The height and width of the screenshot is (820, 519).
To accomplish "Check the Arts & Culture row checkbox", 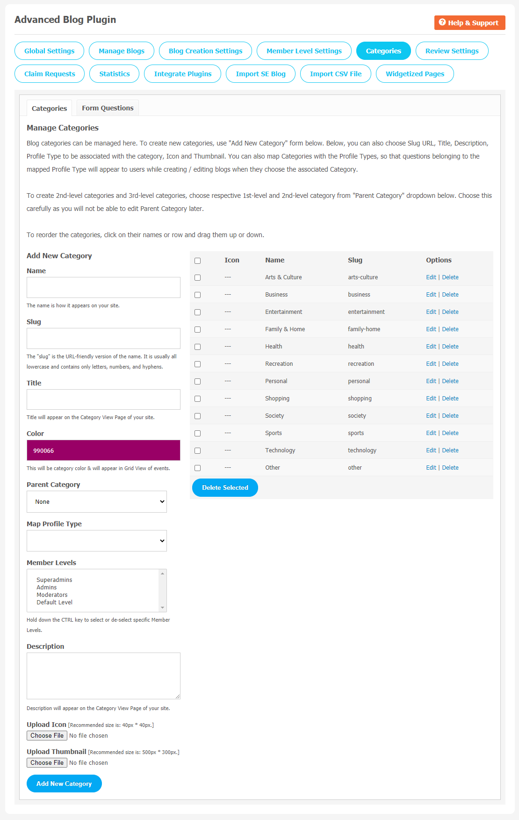I will click(197, 278).
